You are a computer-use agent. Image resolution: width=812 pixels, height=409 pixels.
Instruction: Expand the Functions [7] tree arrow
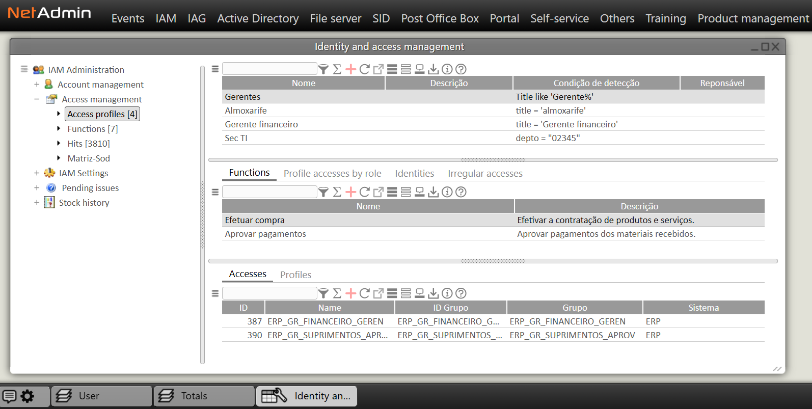point(59,129)
